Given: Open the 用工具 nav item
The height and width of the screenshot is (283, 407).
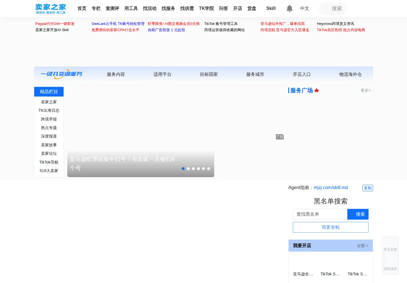Looking at the screenshot, I should click(131, 8).
